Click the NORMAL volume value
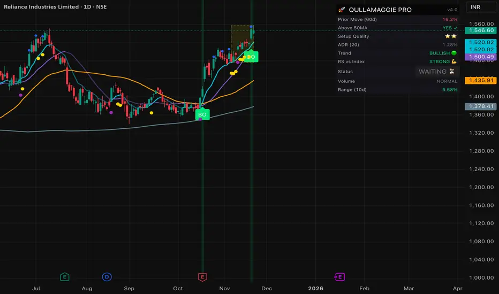499x294 pixels. pos(447,81)
